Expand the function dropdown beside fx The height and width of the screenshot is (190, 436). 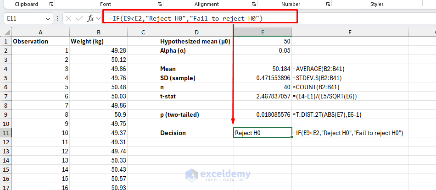pyautogui.click(x=98, y=19)
